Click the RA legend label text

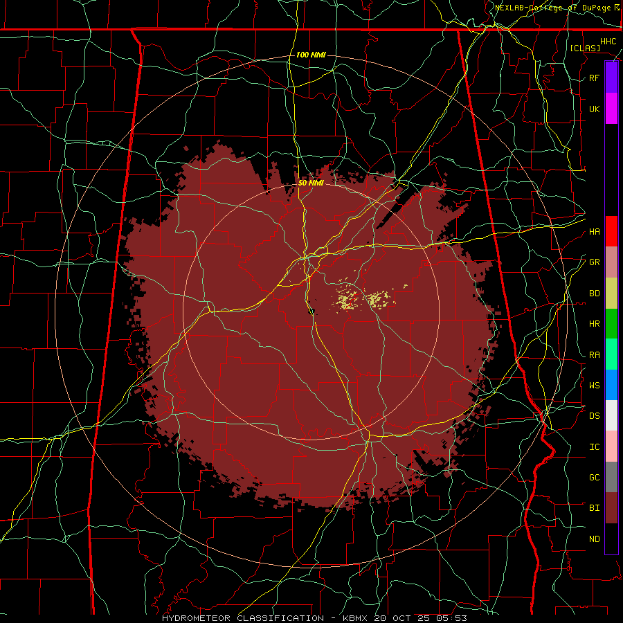tap(594, 355)
